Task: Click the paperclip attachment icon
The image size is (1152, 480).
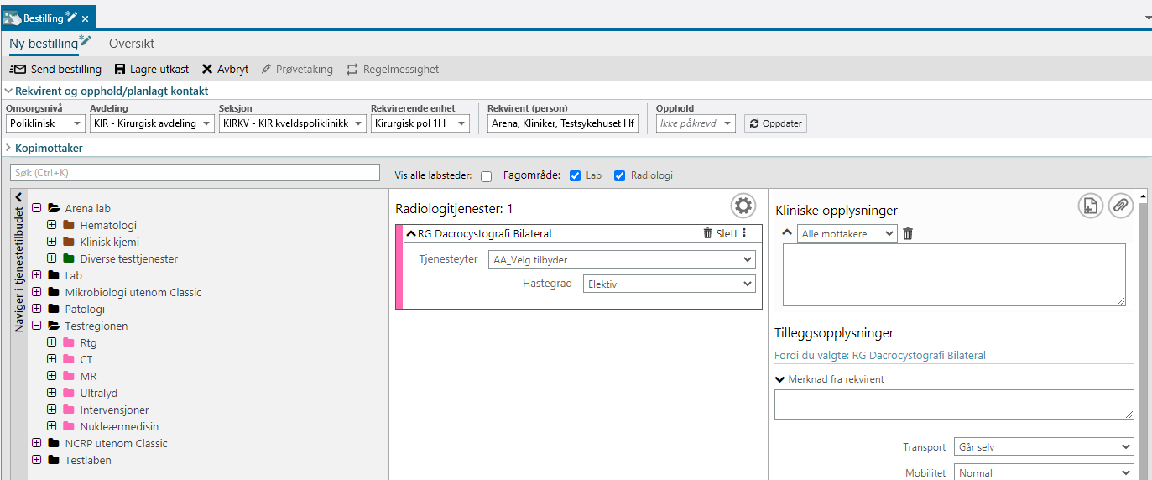Action: 1120,206
